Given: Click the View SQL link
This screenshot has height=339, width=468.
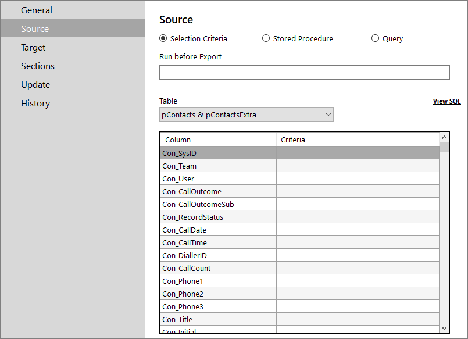Looking at the screenshot, I should [447, 101].
